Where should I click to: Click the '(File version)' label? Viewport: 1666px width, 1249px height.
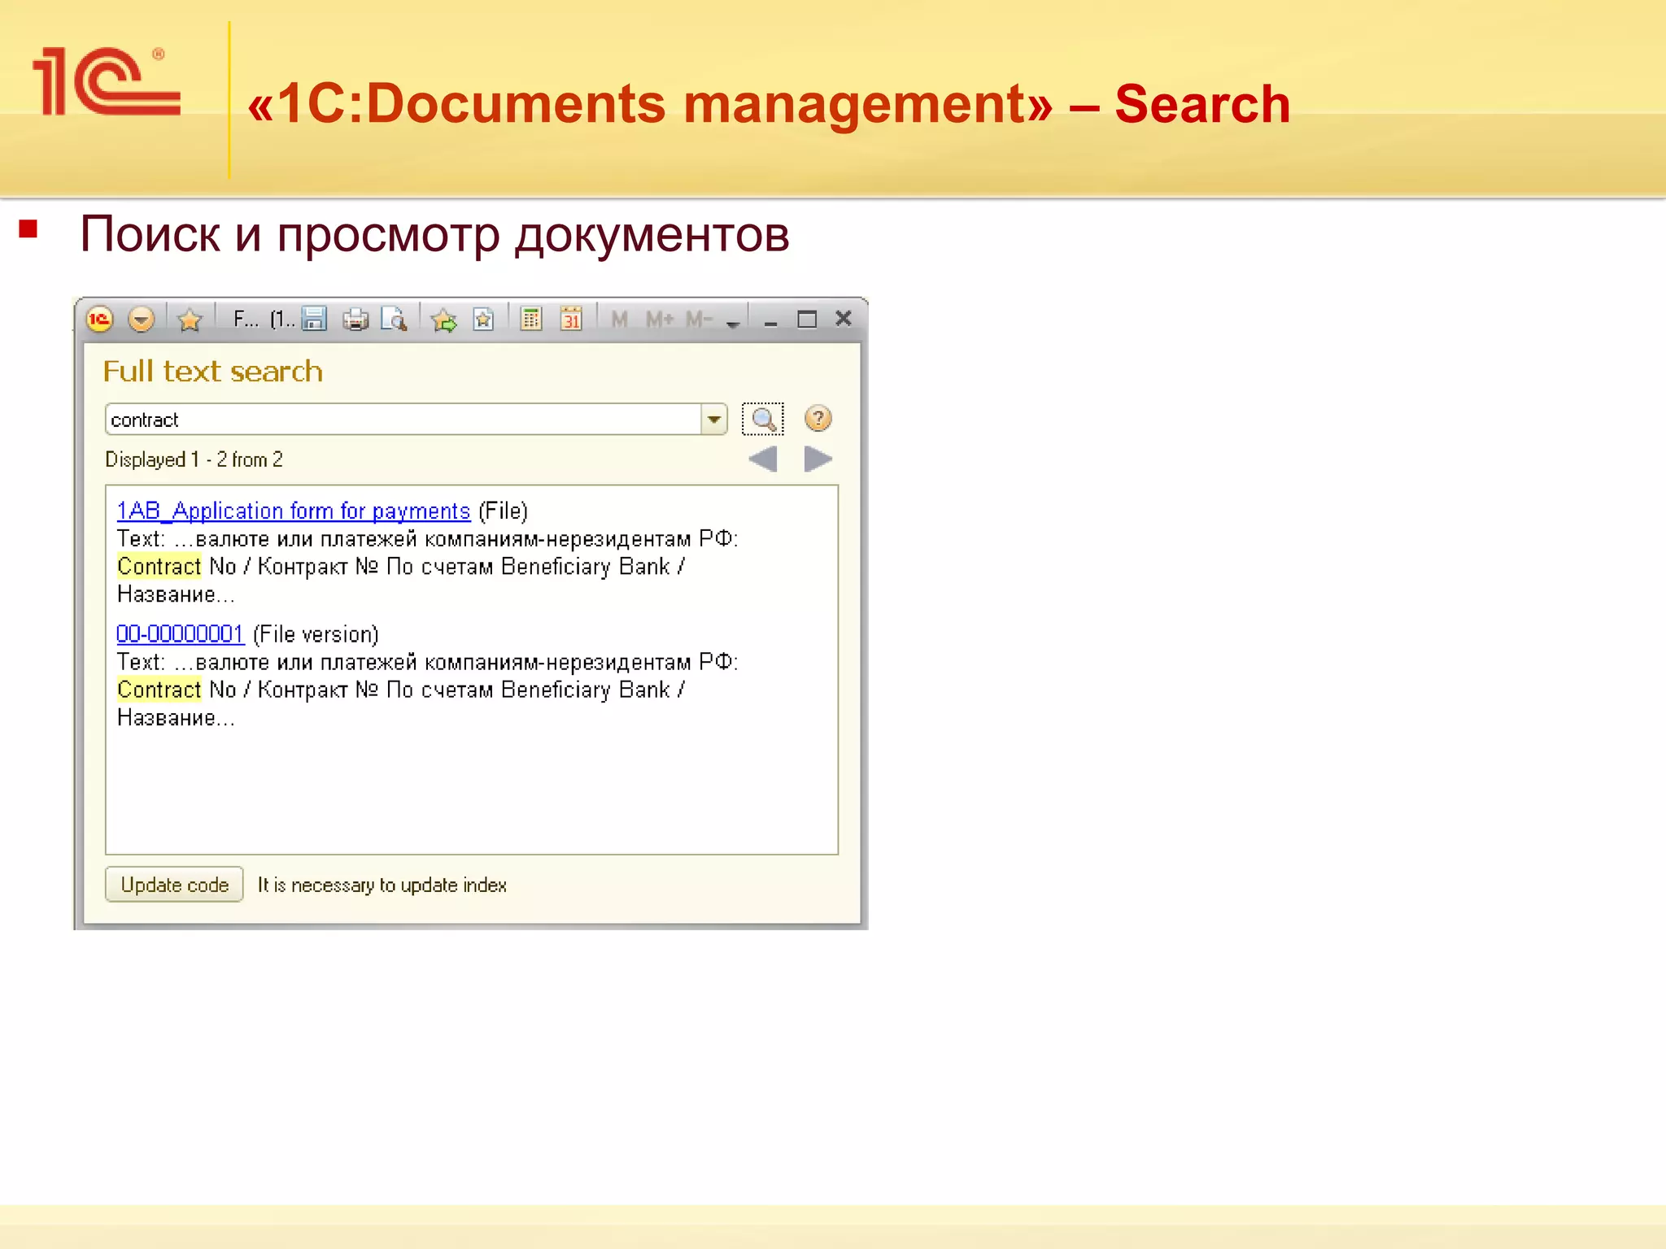tap(316, 634)
